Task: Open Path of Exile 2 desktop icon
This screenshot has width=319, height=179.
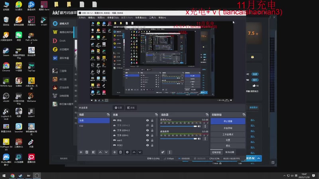Action: pyautogui.click(x=32, y=38)
